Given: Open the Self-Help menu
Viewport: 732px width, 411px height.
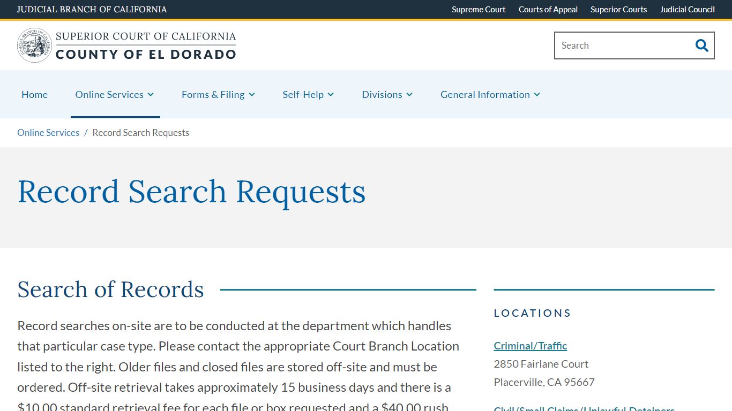Looking at the screenshot, I should 303,95.
